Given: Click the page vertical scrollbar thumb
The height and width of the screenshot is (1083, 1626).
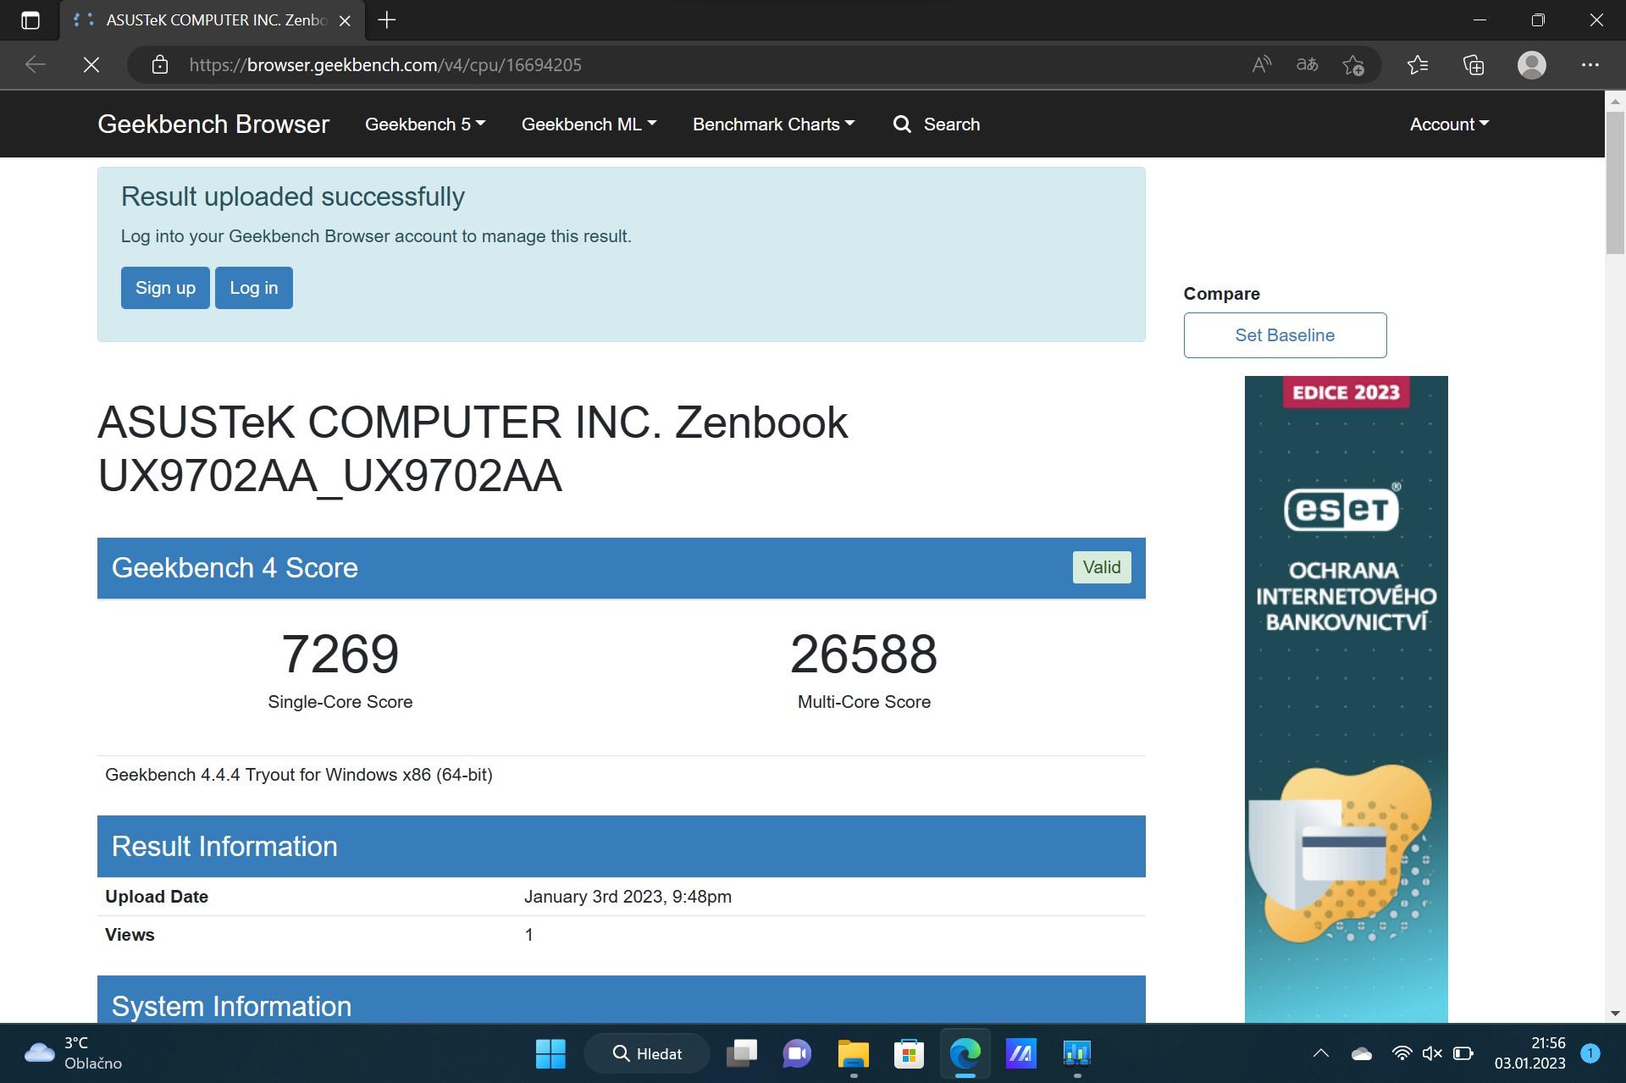Looking at the screenshot, I should coord(1615,182).
